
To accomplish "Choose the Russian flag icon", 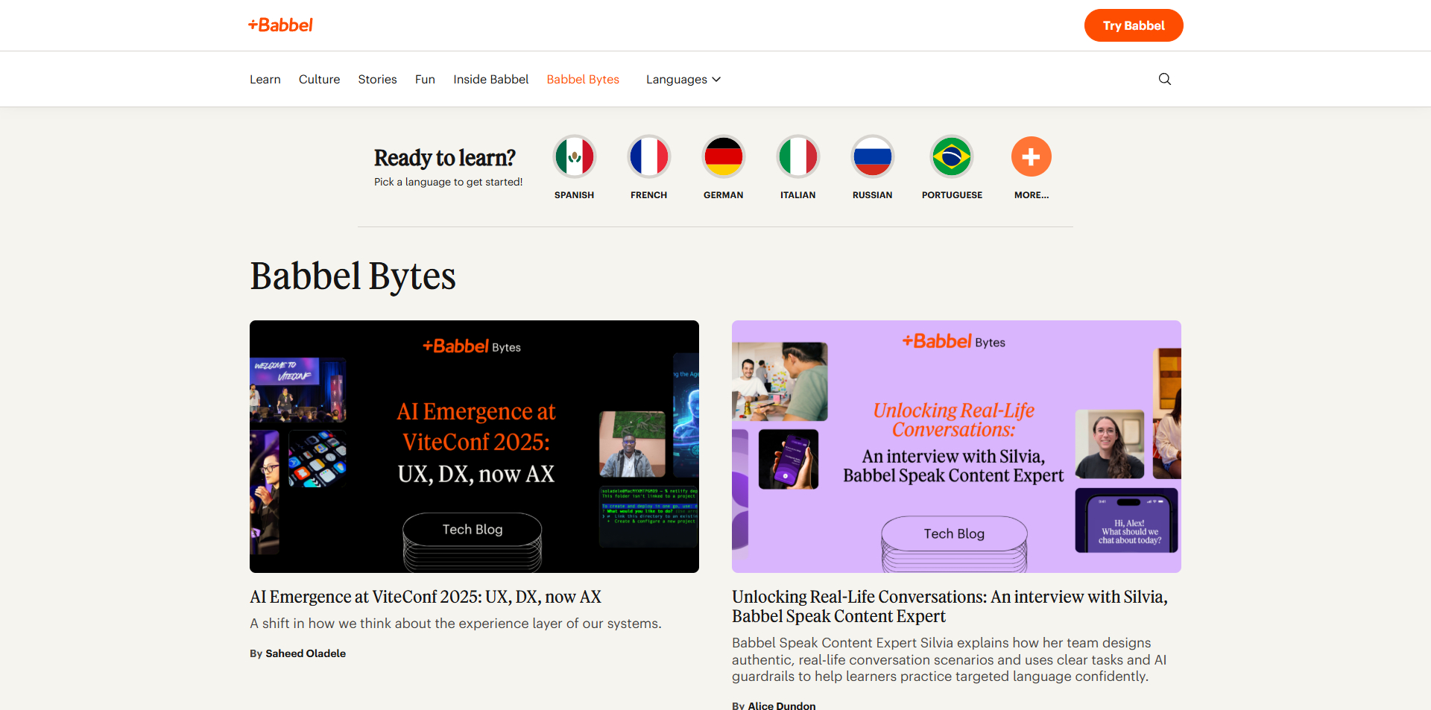I will tap(873, 156).
